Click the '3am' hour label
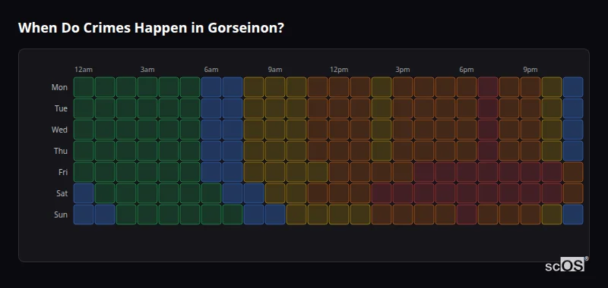This screenshot has width=608, height=288. (x=147, y=70)
